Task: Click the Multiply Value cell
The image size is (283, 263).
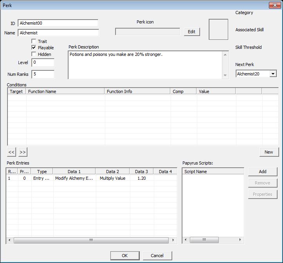Action: [x=113, y=178]
